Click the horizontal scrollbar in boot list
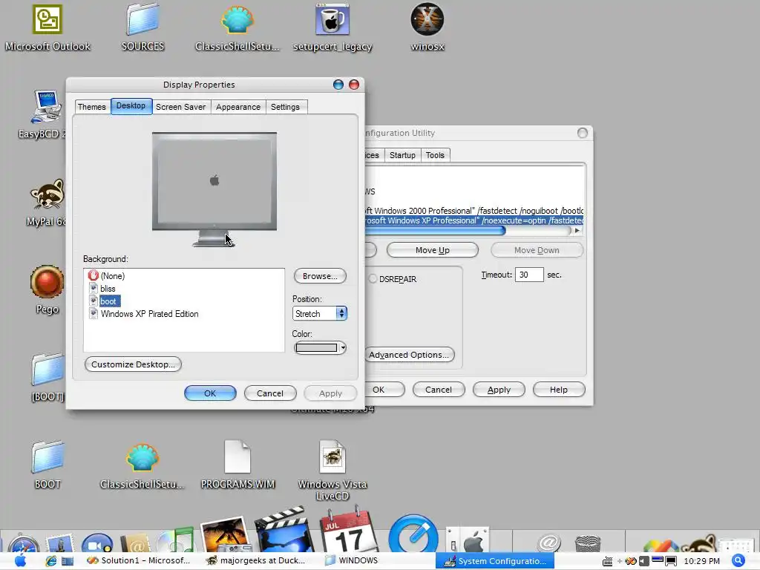This screenshot has height=570, width=760. pos(435,231)
